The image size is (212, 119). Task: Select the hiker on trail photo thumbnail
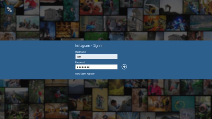(x=140, y=100)
